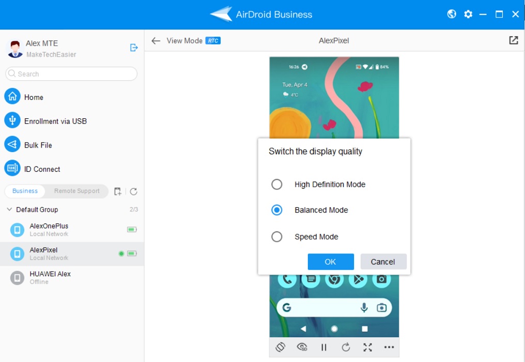Open display quality via the SD eye icon
525x362 pixels.
pos(302,347)
